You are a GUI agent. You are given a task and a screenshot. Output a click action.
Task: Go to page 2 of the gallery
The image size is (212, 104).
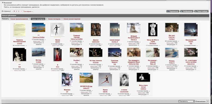pyautogui.click(x=16, y=11)
